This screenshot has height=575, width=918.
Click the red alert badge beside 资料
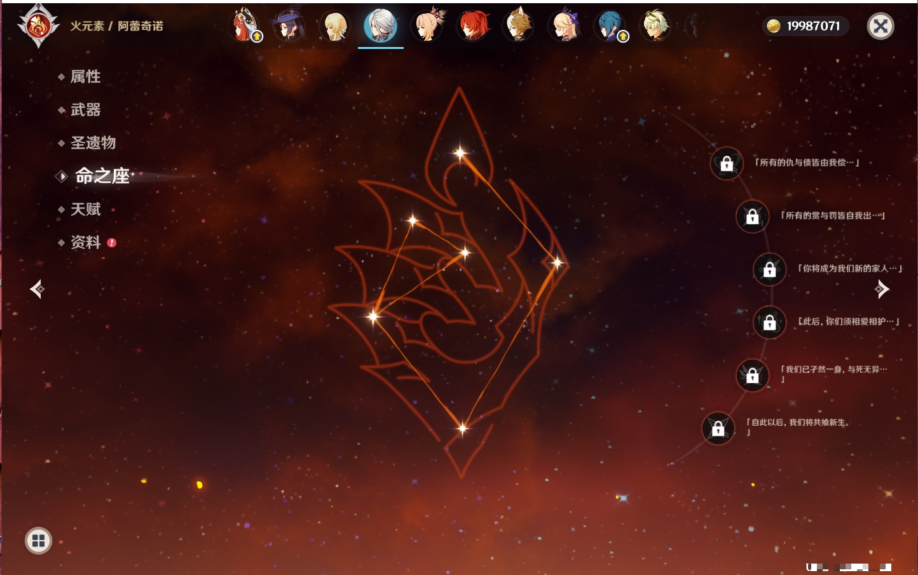[x=112, y=243]
